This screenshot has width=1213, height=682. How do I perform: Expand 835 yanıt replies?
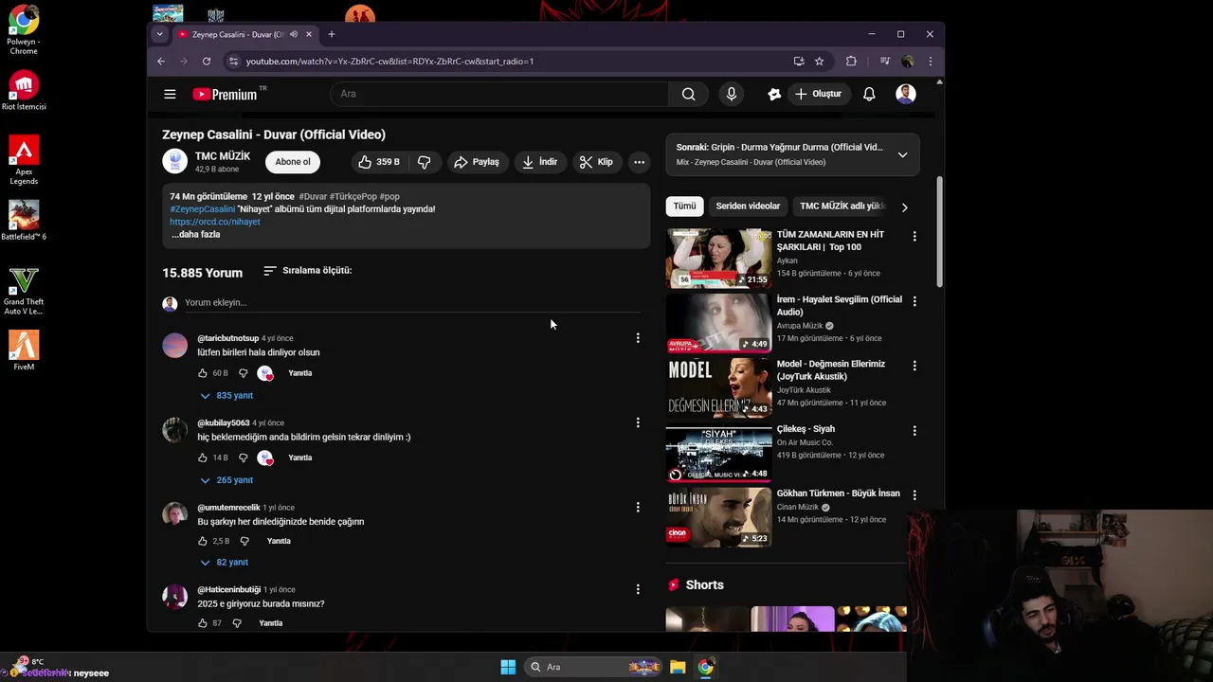point(226,396)
